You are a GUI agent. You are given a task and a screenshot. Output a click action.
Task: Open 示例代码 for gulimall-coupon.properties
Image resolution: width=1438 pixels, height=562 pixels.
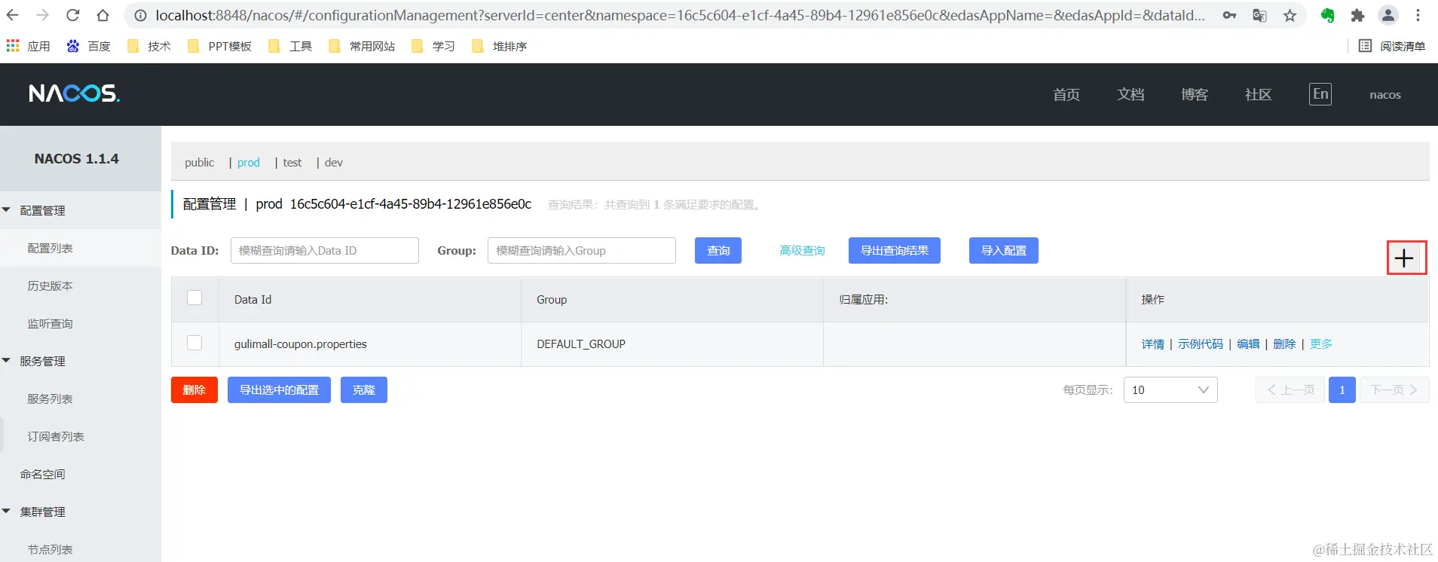click(x=1201, y=344)
